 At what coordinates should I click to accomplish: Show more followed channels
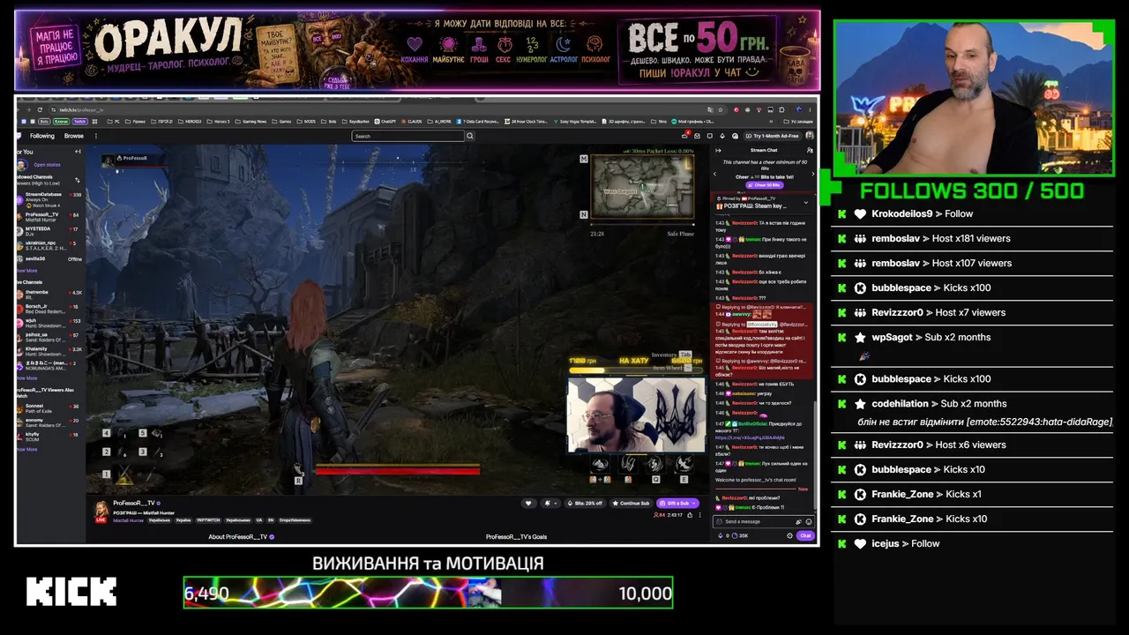(x=26, y=271)
